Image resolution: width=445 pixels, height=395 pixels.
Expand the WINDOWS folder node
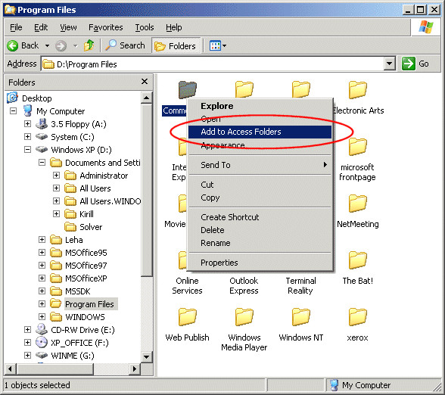[x=42, y=317]
